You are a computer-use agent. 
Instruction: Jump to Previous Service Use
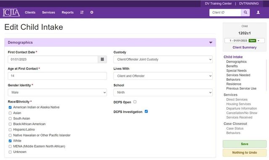241,88
